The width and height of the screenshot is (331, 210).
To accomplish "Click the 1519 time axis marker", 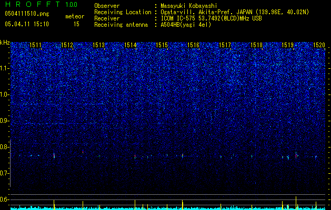I will (288, 45).
